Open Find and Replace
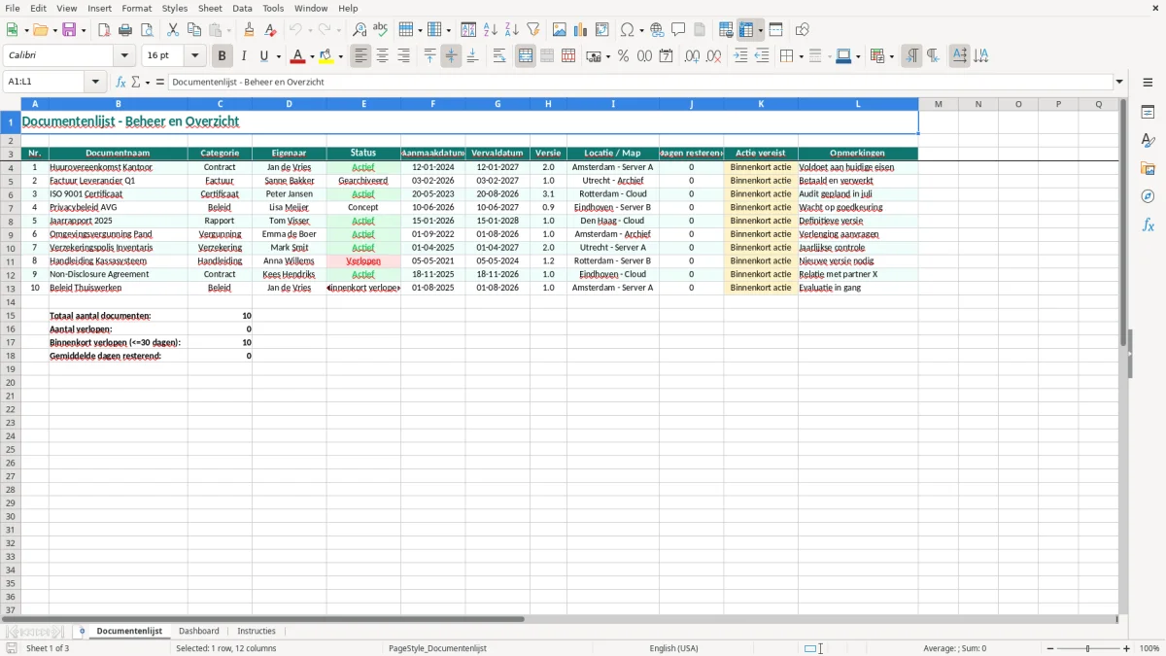Viewport: 1166px width, 656px height. (360, 30)
